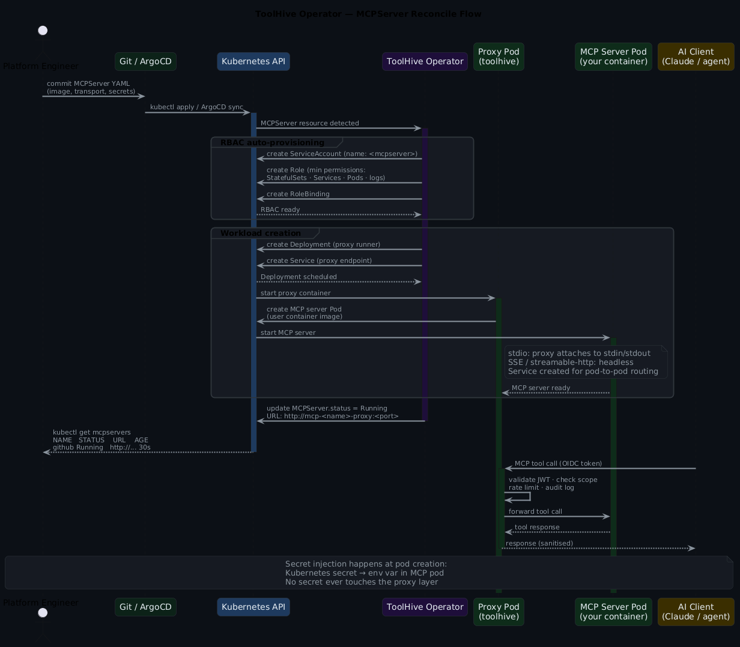Click the bottom AI Client participant box
Image resolution: width=740 pixels, height=647 pixels.
(696, 612)
